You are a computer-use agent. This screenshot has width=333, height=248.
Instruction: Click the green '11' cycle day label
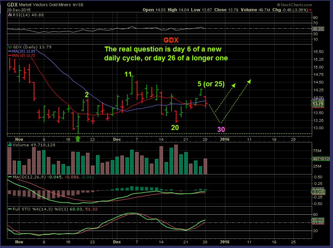point(128,74)
